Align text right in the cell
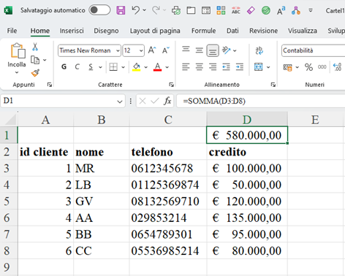The height and width of the screenshot is (276, 345). pos(213,66)
